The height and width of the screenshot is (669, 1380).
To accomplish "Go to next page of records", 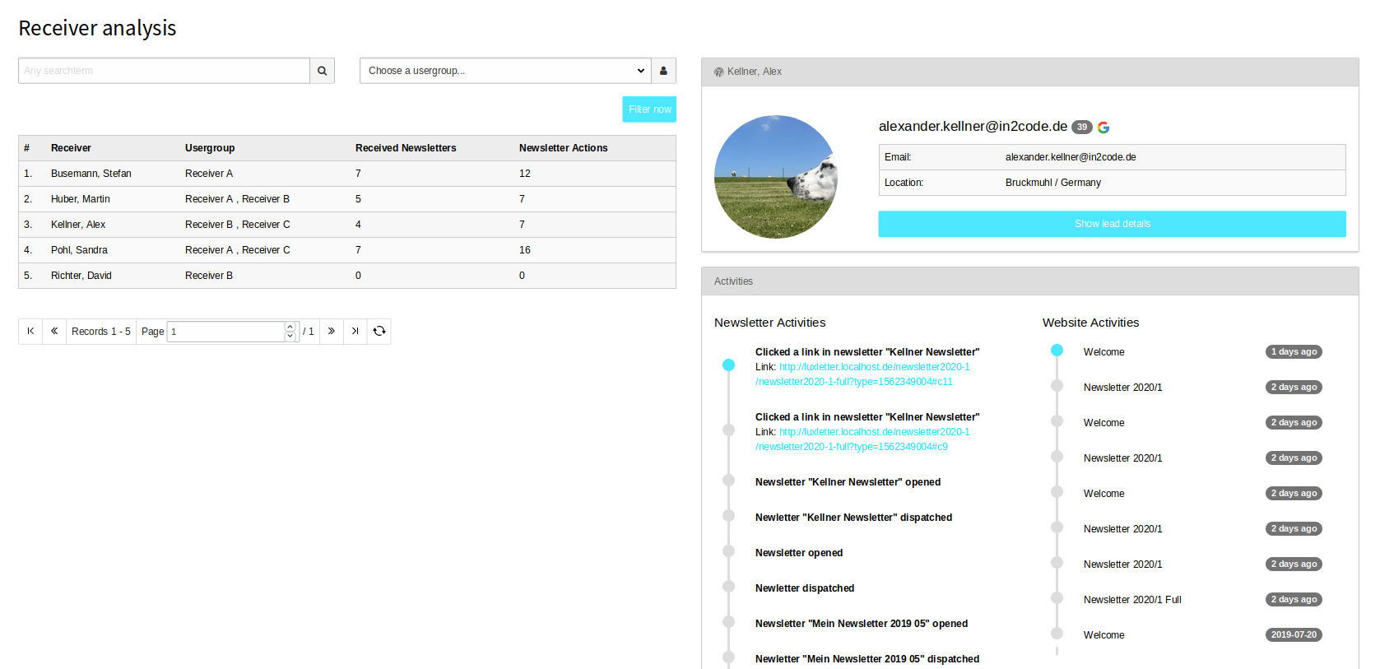I will (331, 331).
